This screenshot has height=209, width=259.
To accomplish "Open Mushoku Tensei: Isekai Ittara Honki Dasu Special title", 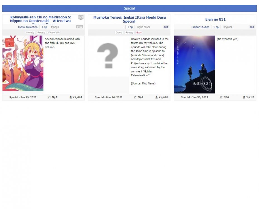I will [129, 19].
